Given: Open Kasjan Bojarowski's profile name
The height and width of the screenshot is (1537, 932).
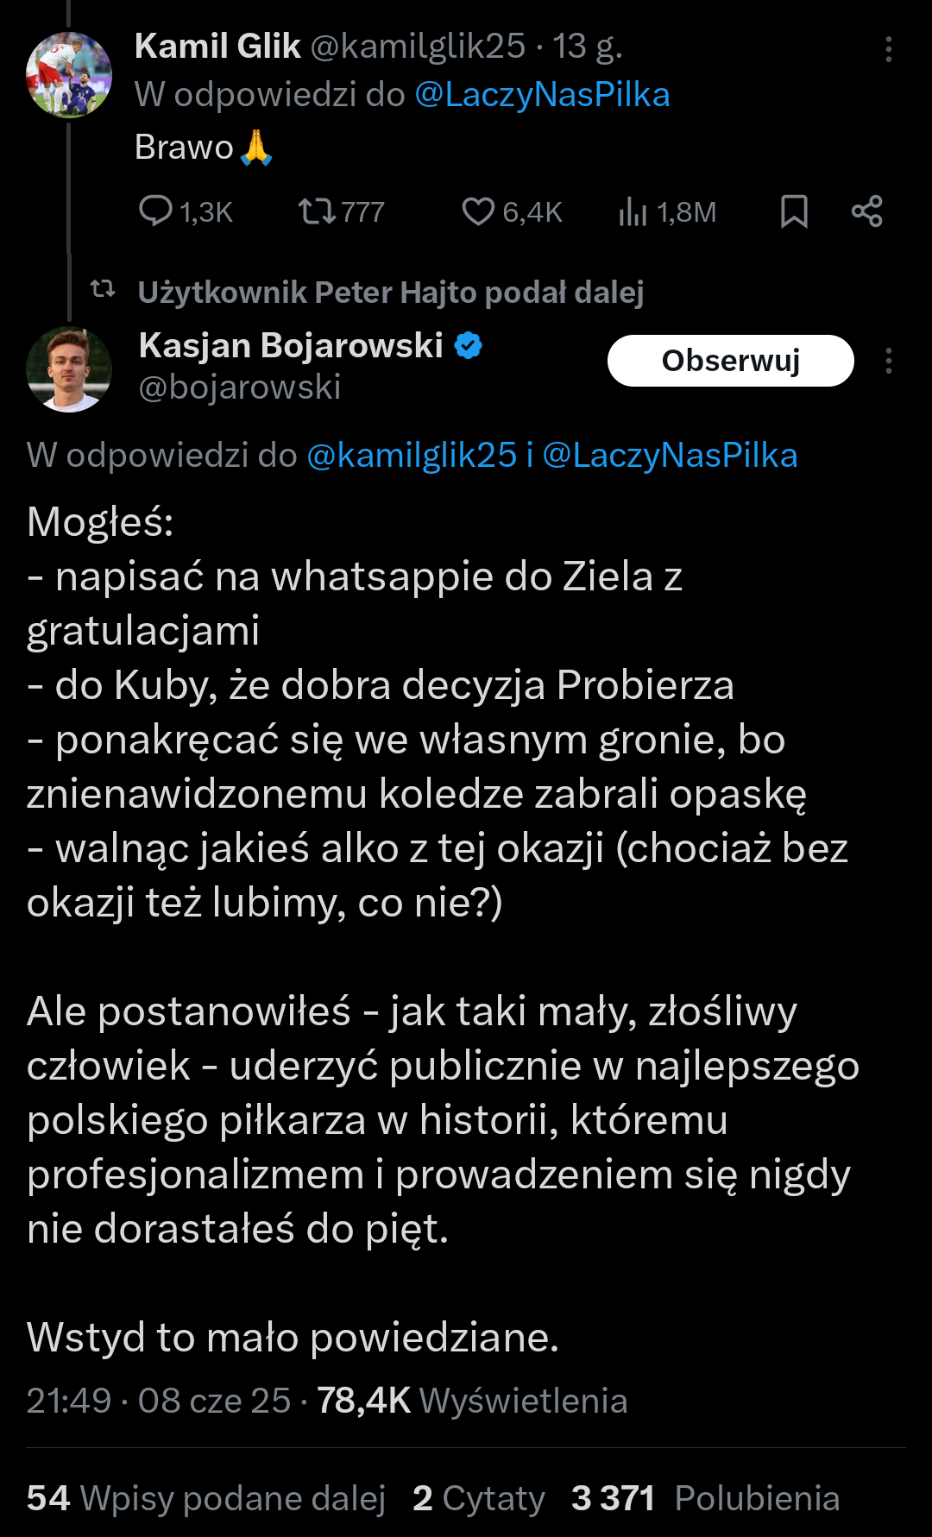Looking at the screenshot, I should coord(291,346).
